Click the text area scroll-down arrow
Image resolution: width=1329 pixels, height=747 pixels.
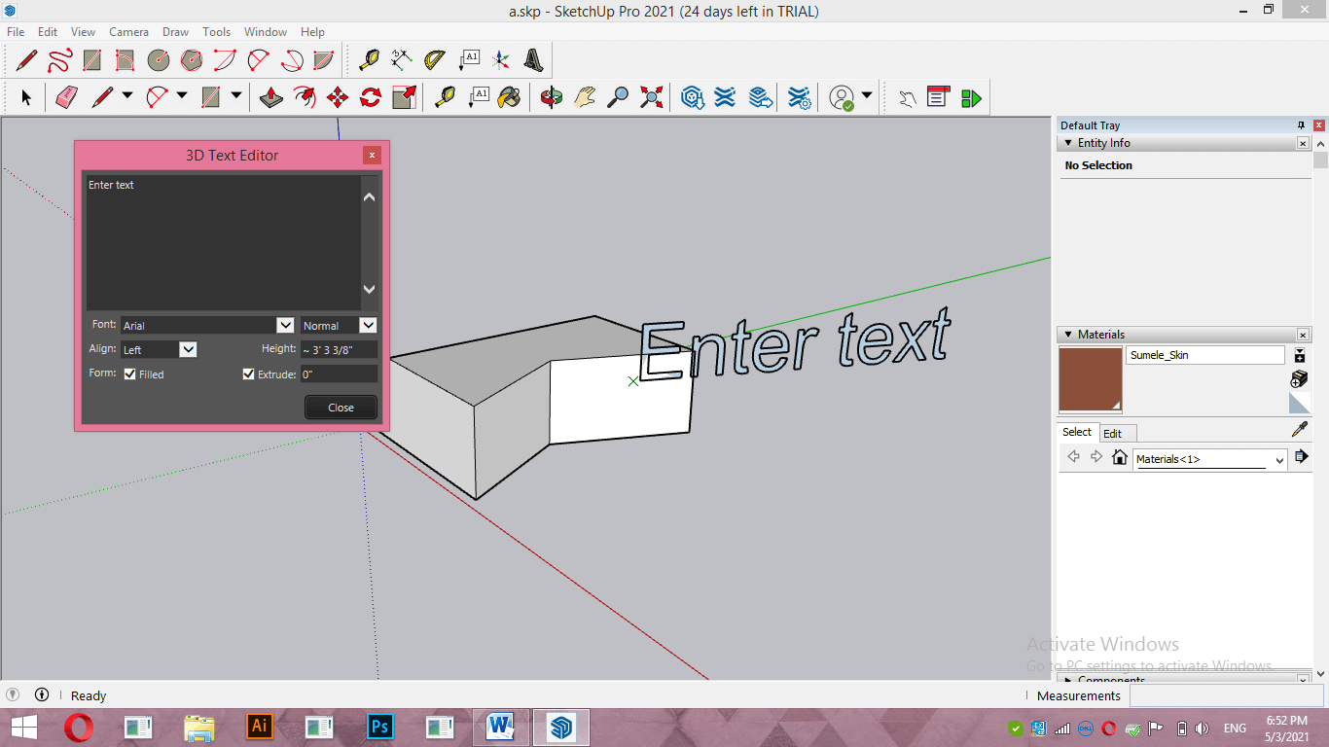point(369,289)
